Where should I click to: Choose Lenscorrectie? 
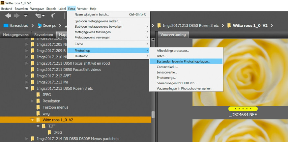point(186,72)
